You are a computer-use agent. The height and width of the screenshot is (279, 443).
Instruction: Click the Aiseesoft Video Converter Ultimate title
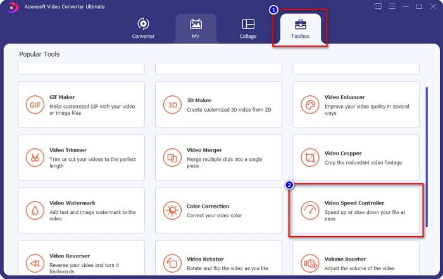click(65, 6)
